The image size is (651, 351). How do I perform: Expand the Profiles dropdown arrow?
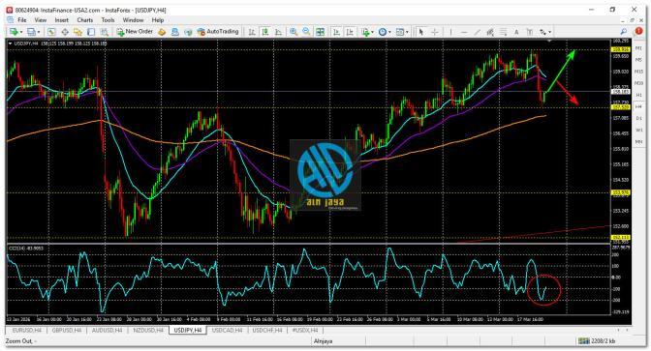click(x=39, y=32)
